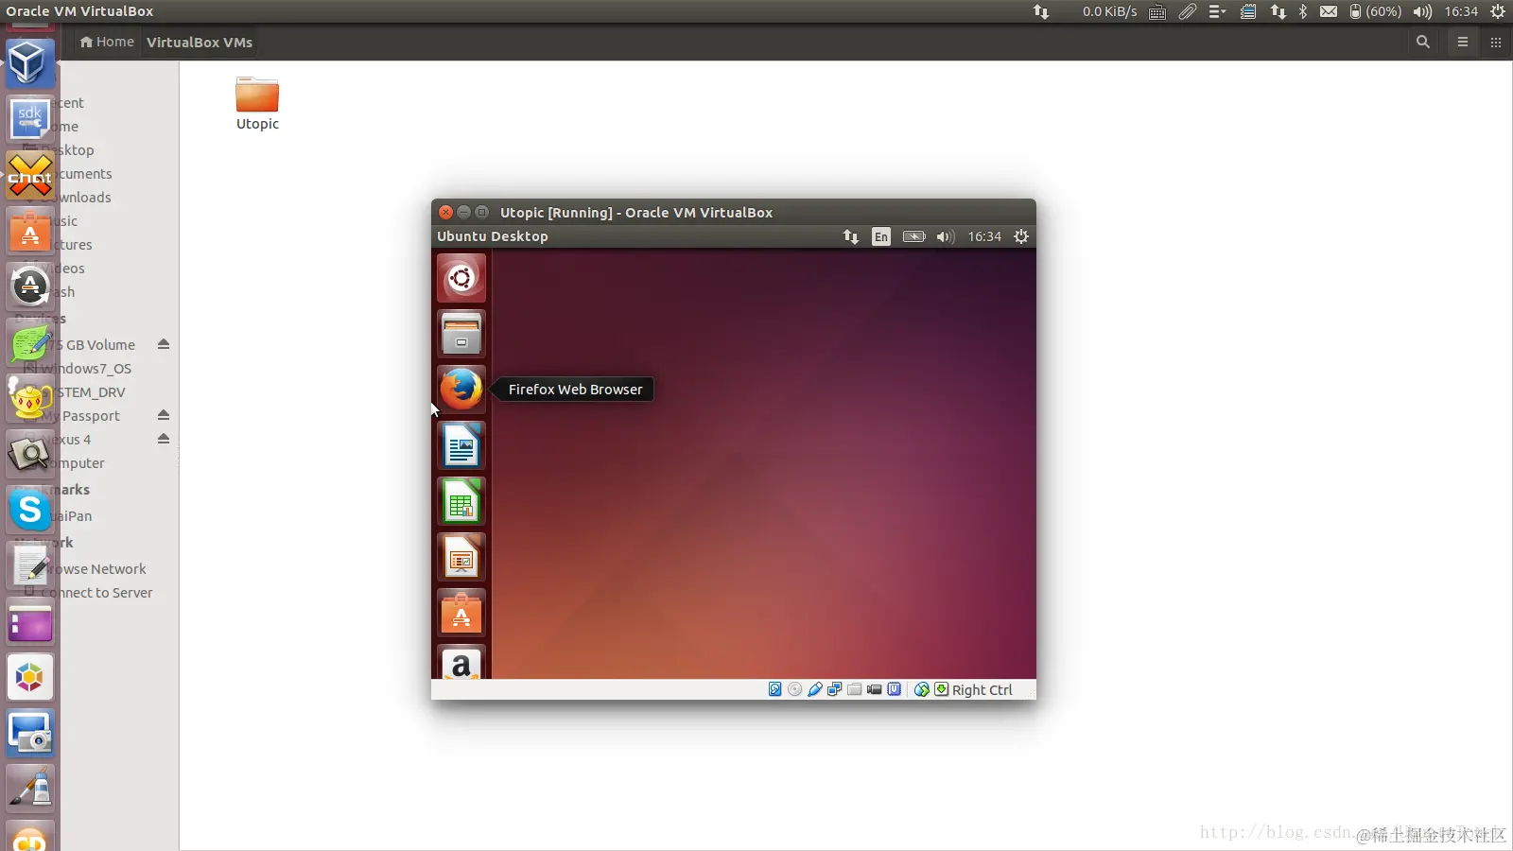The width and height of the screenshot is (1513, 851).
Task: Open Ubuntu Software Center inside the VM
Action: pyautogui.click(x=461, y=613)
